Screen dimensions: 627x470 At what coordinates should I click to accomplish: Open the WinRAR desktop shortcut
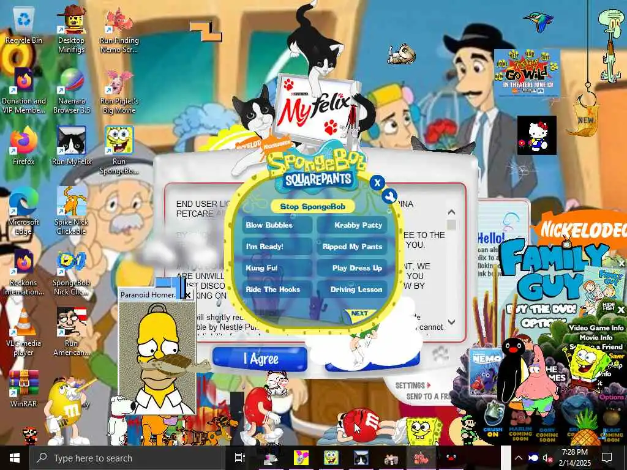click(24, 387)
